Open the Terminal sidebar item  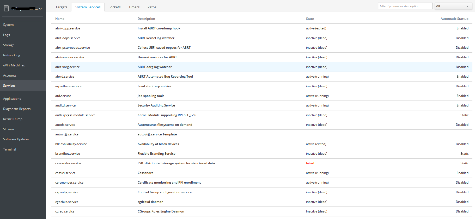coord(10,149)
